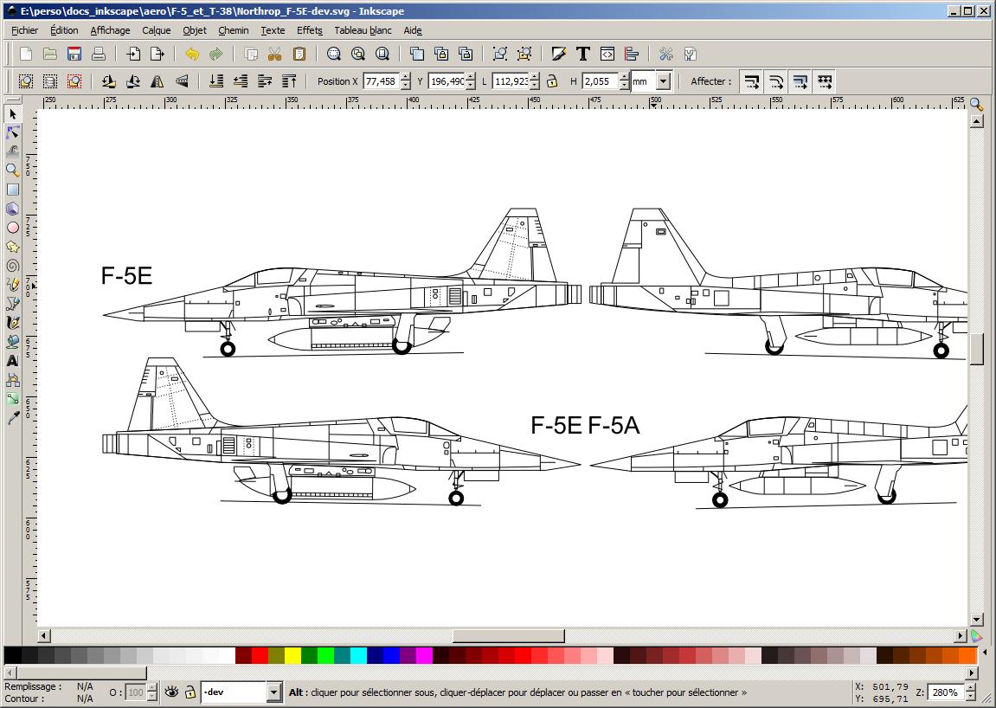The image size is (996, 708).
Task: Activate the Ellipse tool
Action: (13, 228)
